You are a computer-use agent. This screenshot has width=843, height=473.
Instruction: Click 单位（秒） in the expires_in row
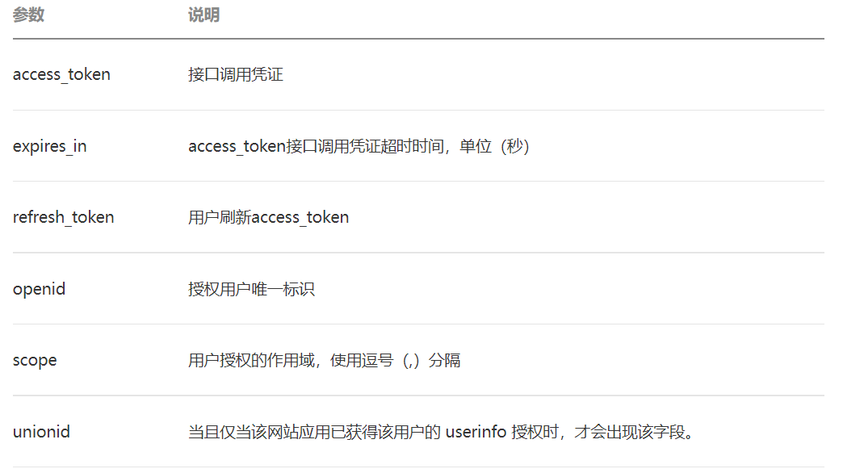pyautogui.click(x=495, y=146)
